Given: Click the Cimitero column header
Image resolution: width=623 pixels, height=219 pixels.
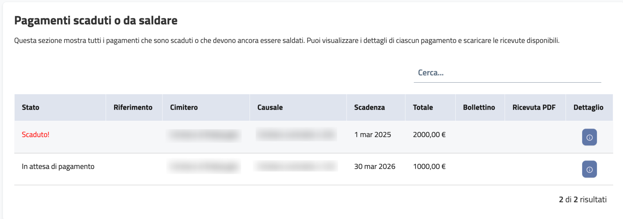Looking at the screenshot, I should coord(184,107).
